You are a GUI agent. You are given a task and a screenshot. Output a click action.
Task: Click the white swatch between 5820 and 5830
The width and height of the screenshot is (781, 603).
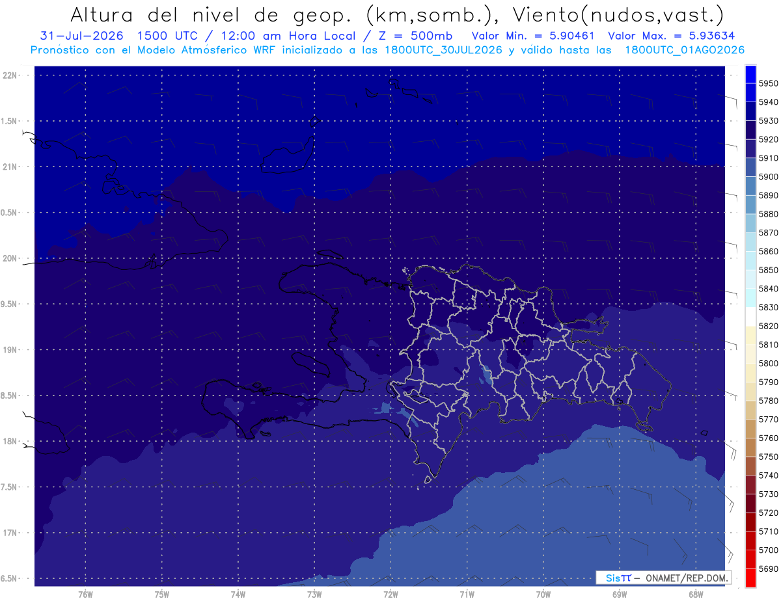(750, 317)
